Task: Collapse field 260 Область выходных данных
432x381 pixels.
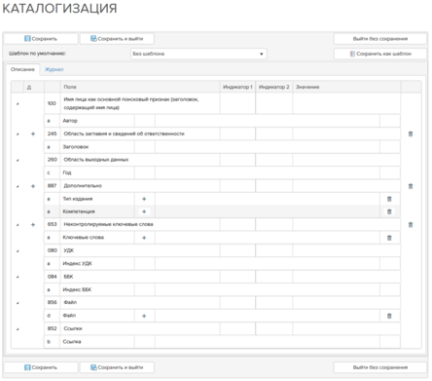Action: tap(18, 160)
